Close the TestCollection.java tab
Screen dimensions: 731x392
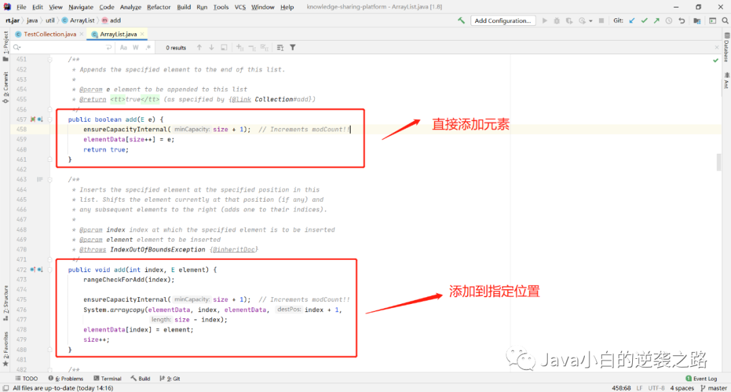(x=82, y=34)
